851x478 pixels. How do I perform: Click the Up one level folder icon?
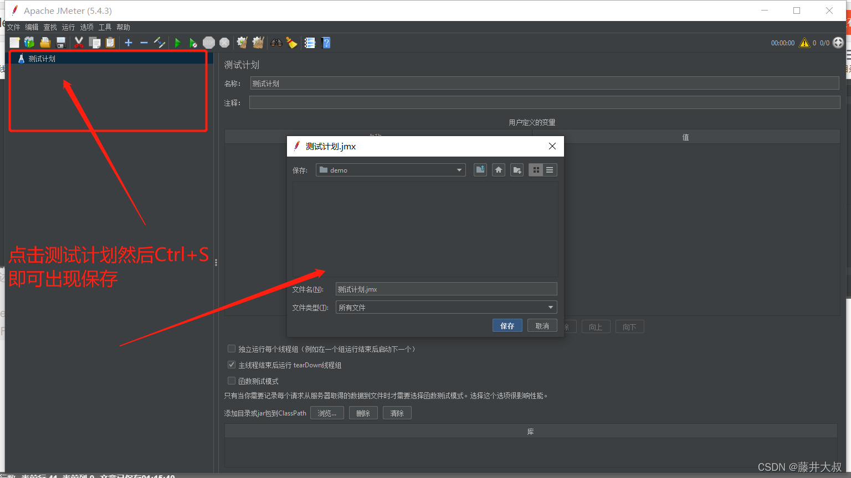pos(480,170)
